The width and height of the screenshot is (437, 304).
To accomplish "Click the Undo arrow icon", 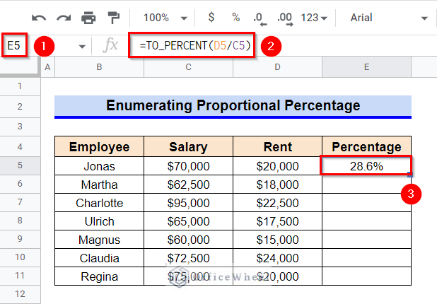I will (39, 18).
